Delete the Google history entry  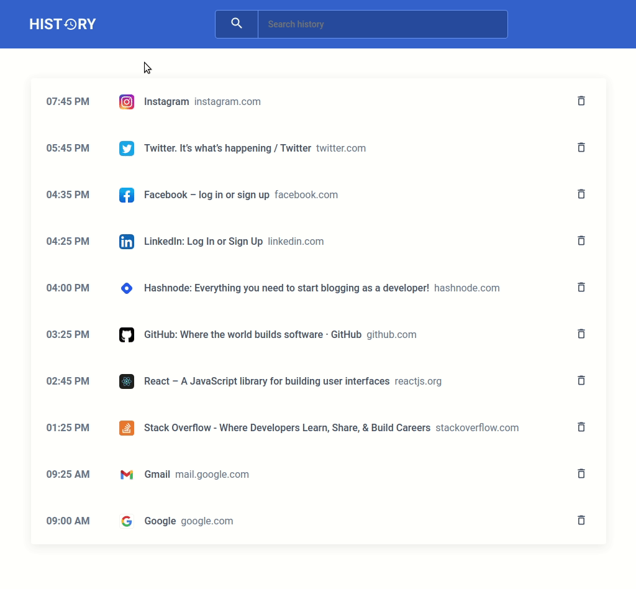tap(581, 520)
